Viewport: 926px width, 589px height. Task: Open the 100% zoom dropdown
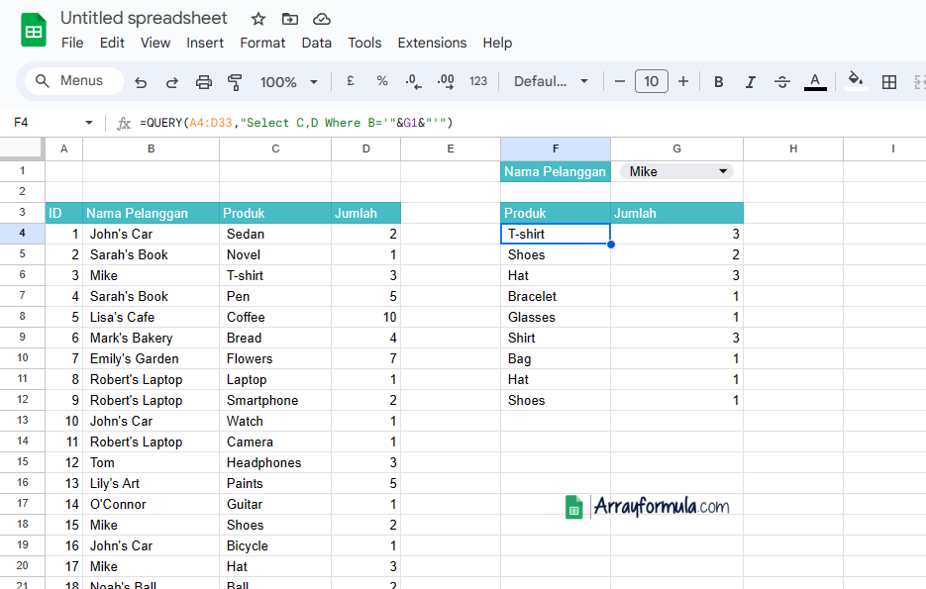point(288,82)
